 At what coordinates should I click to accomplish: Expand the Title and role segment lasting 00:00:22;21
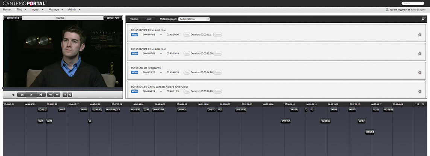point(420,35)
